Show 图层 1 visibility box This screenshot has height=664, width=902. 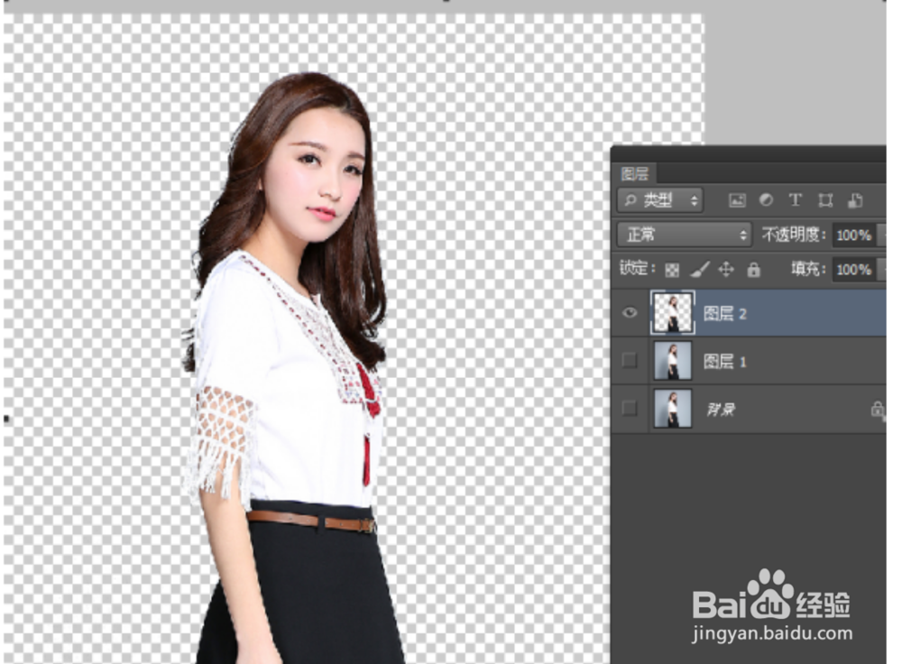(630, 361)
